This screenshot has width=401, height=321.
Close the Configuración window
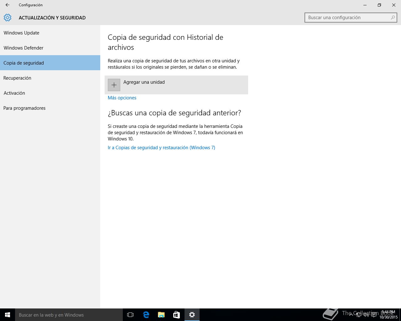pos(394,5)
